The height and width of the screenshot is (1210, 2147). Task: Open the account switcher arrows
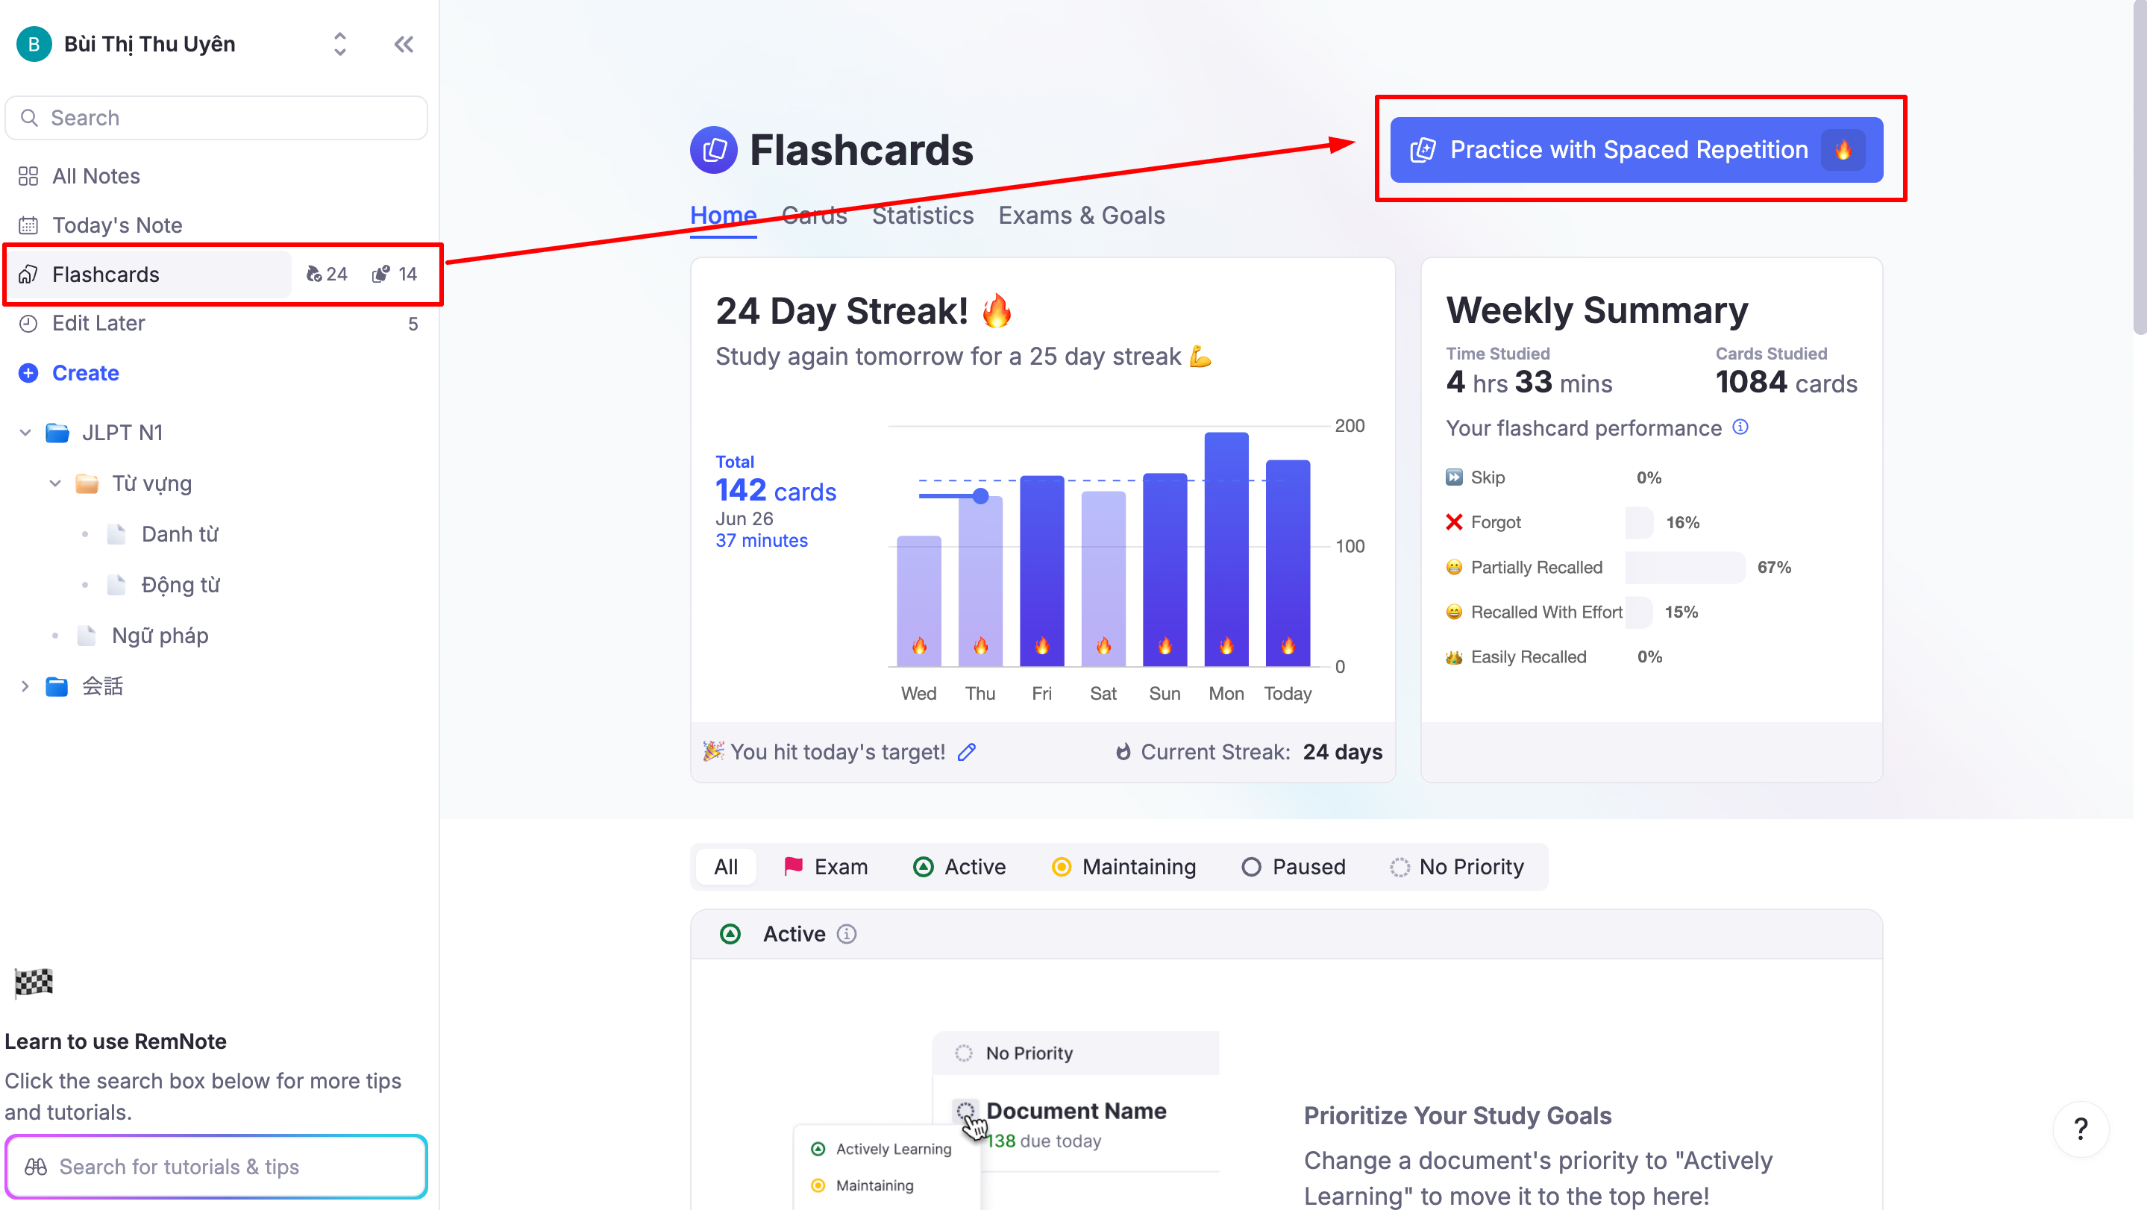tap(339, 44)
